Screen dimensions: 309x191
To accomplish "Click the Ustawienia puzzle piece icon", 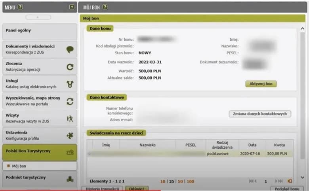I will coord(70,136).
